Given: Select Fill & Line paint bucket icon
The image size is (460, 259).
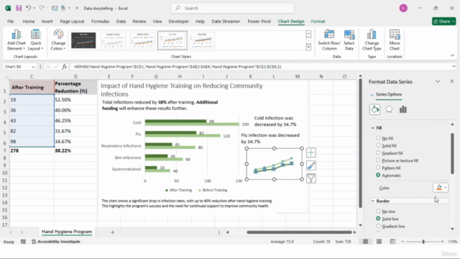Looking at the screenshot, I should pyautogui.click(x=374, y=109).
